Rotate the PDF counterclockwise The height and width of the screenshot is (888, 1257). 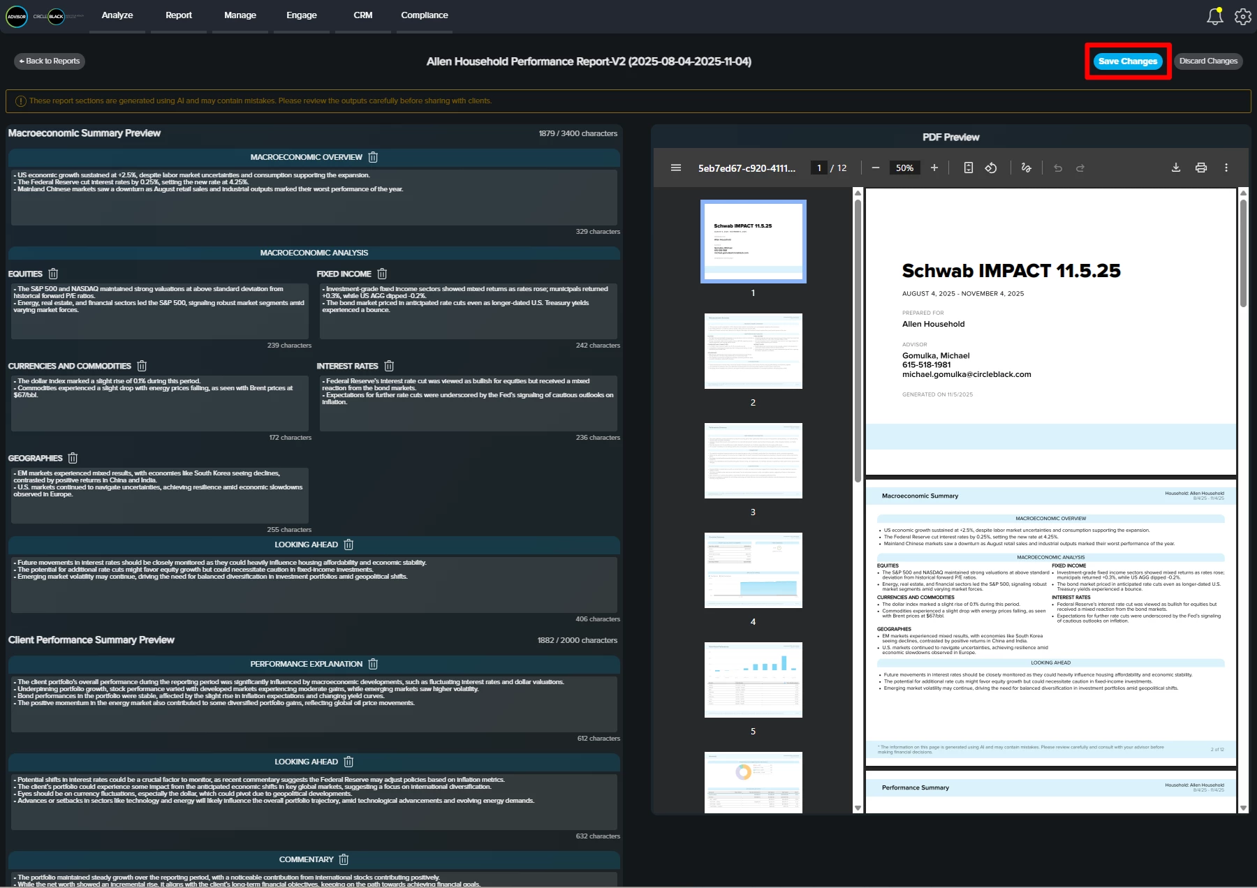(x=991, y=168)
